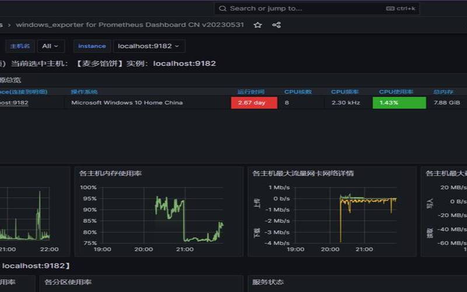Open the 主机名 All dropdown
467x292 pixels.
point(51,46)
